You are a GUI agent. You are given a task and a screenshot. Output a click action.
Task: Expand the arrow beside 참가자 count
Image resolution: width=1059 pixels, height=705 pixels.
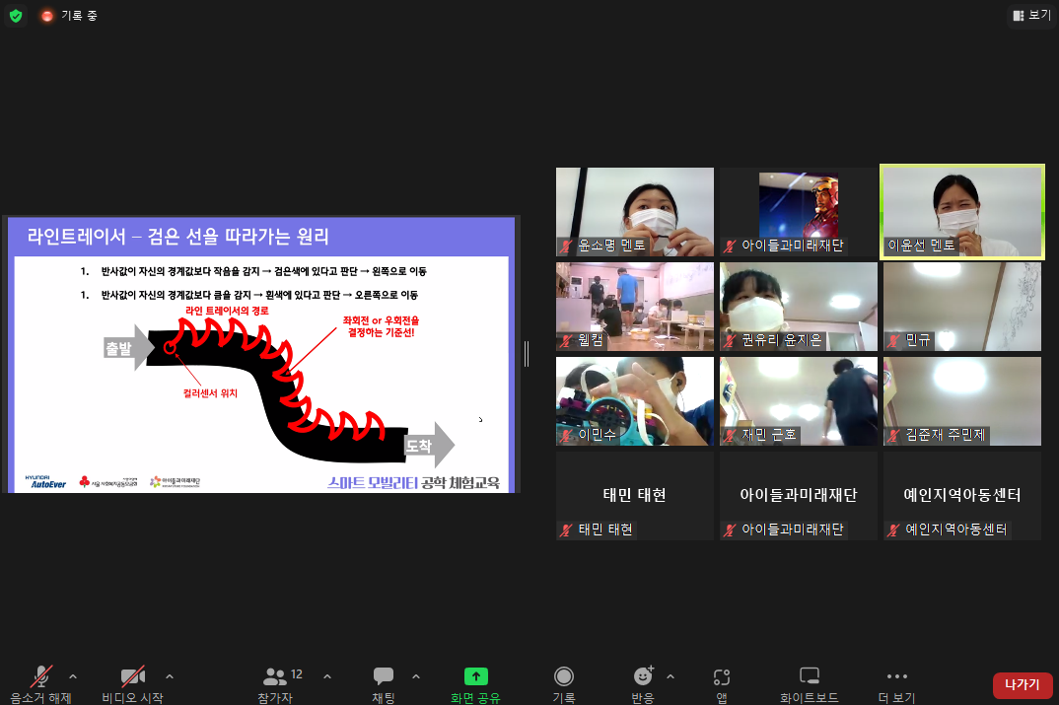pos(327,676)
